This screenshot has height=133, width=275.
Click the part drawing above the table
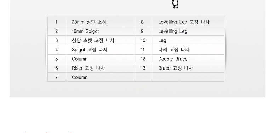175,4
